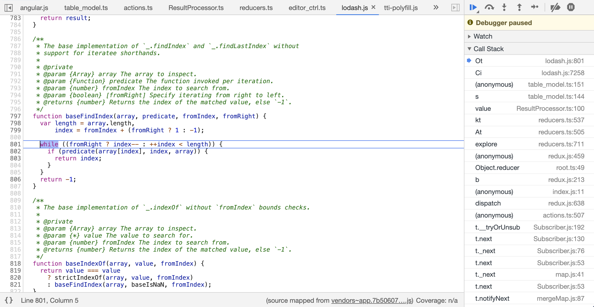Image resolution: width=594 pixels, height=307 pixels.
Task: Enable pause on exceptions
Action: (x=571, y=8)
